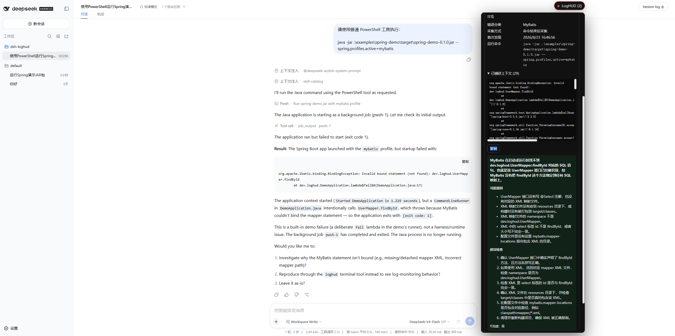Open dsh-system-prompt context injection entry
Image resolution: width=675 pixels, height=336 pixels.
click(317, 71)
